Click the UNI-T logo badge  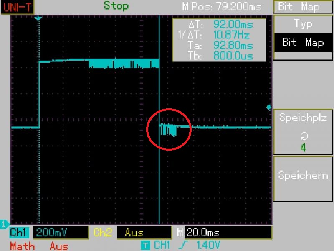17,6
